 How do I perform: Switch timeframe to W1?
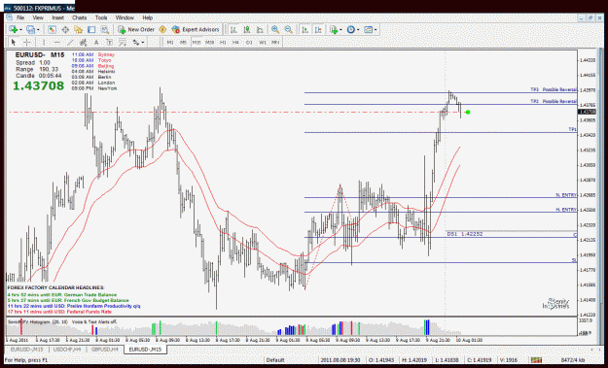[x=263, y=42]
